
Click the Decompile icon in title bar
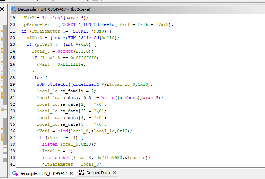pos(14,9)
